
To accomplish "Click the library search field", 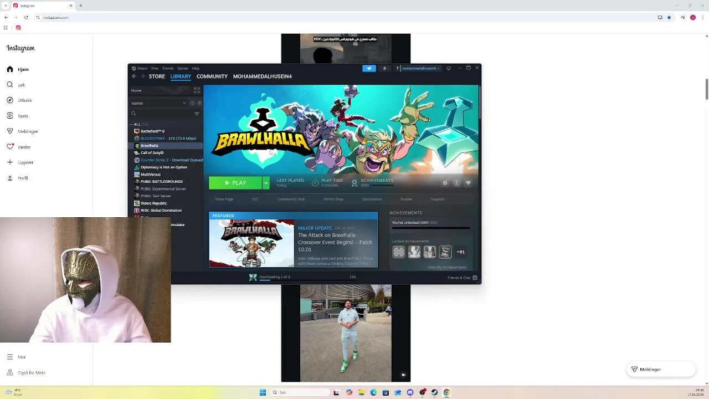I will pyautogui.click(x=161, y=114).
